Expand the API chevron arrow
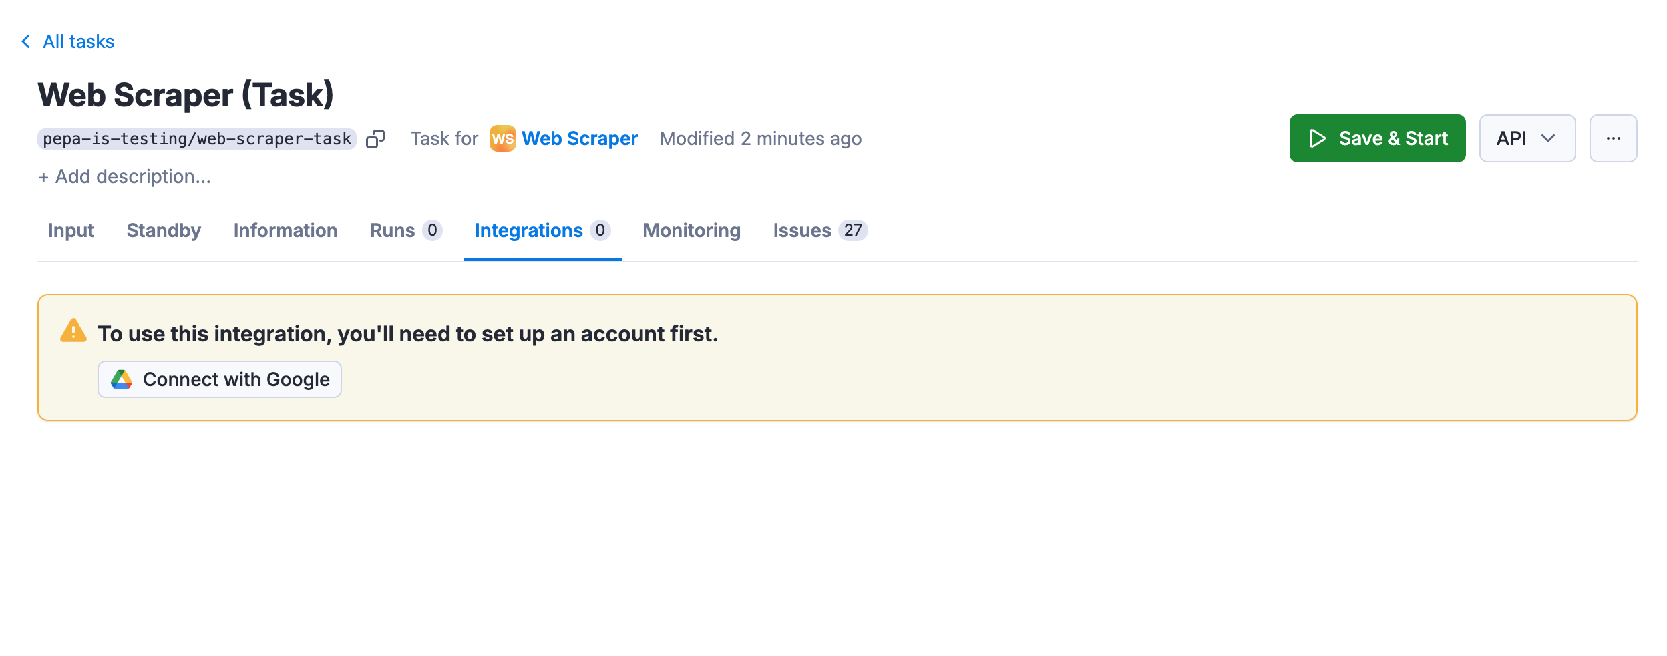This screenshot has height=656, width=1667. [x=1548, y=138]
